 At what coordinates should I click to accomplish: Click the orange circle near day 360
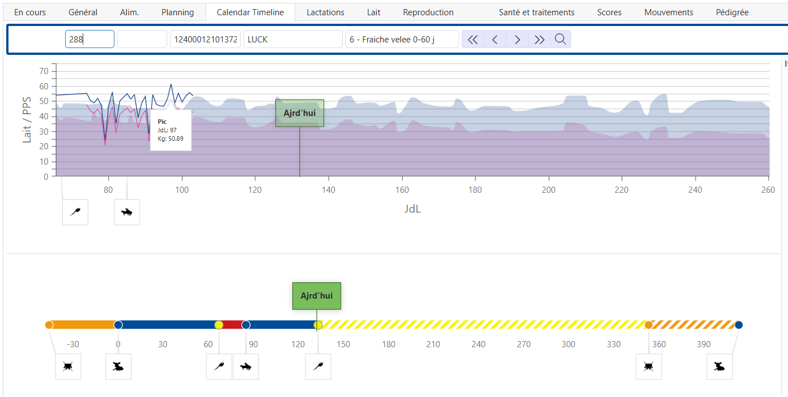click(649, 325)
